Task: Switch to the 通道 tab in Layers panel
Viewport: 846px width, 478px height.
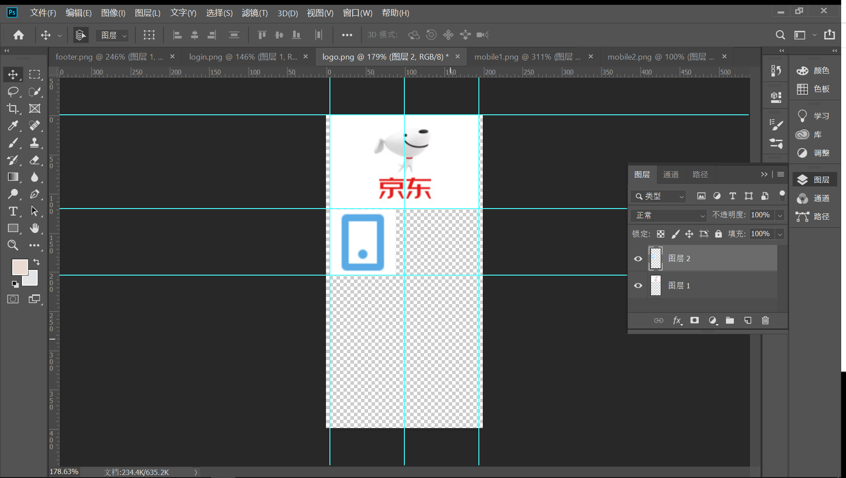Action: [x=671, y=174]
